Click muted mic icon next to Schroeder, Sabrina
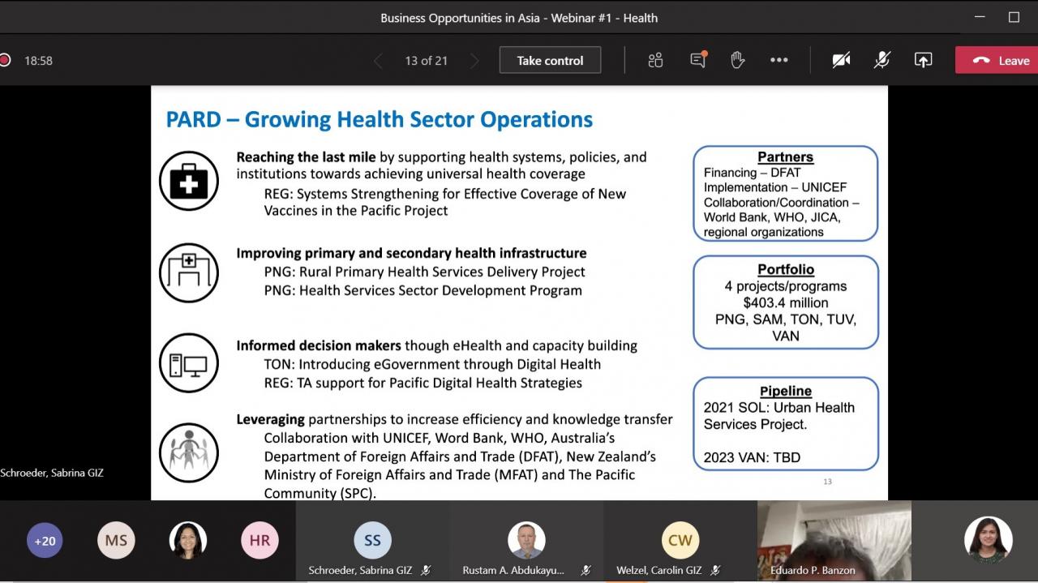This screenshot has width=1038, height=583. pos(426,571)
